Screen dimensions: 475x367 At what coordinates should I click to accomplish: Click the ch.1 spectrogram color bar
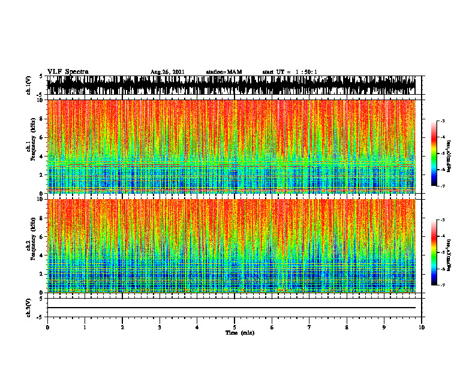coord(434,154)
